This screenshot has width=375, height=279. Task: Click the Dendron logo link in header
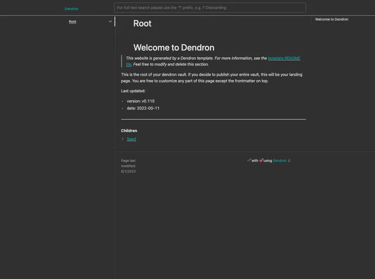[x=71, y=9]
